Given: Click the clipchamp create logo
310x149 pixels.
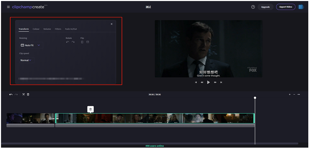Looking at the screenshot, I should [x=30, y=7].
